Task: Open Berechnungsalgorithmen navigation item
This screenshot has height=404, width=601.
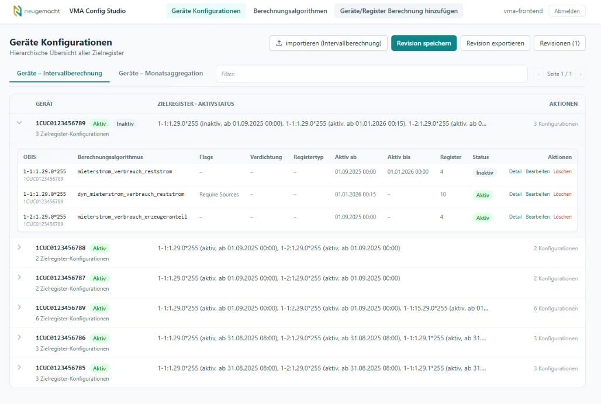Action: coord(290,11)
